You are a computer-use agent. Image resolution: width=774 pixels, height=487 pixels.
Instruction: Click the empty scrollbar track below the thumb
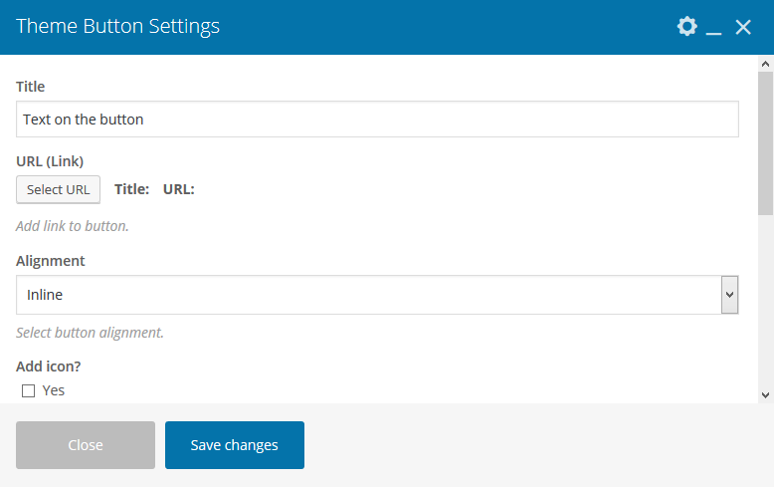coord(765,299)
